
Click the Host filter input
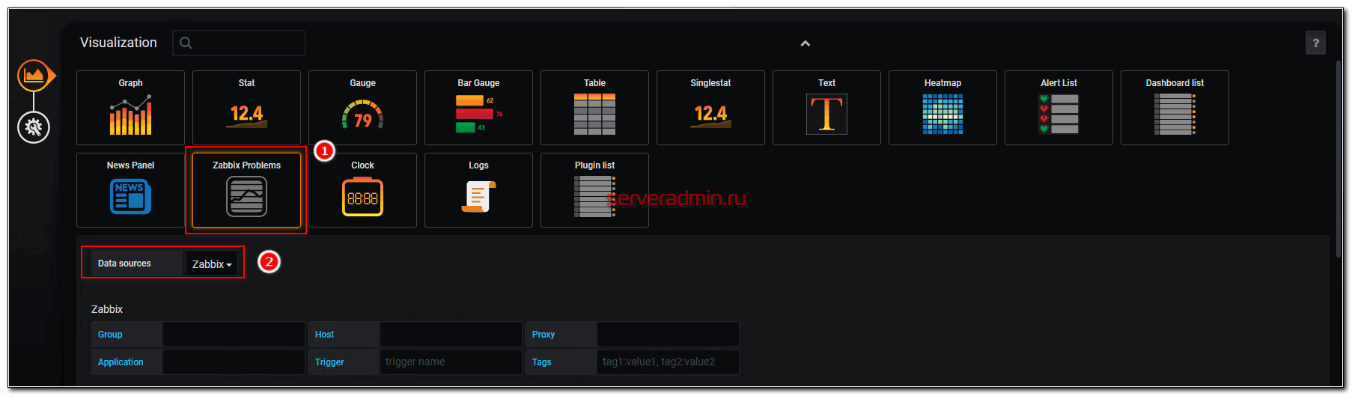pyautogui.click(x=451, y=334)
